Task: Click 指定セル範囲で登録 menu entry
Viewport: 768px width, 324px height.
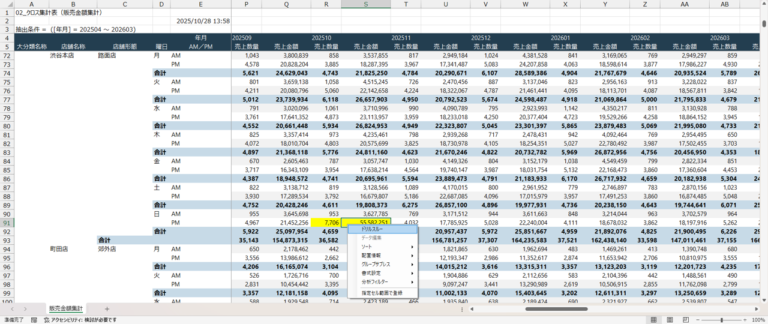Action: pos(382,293)
